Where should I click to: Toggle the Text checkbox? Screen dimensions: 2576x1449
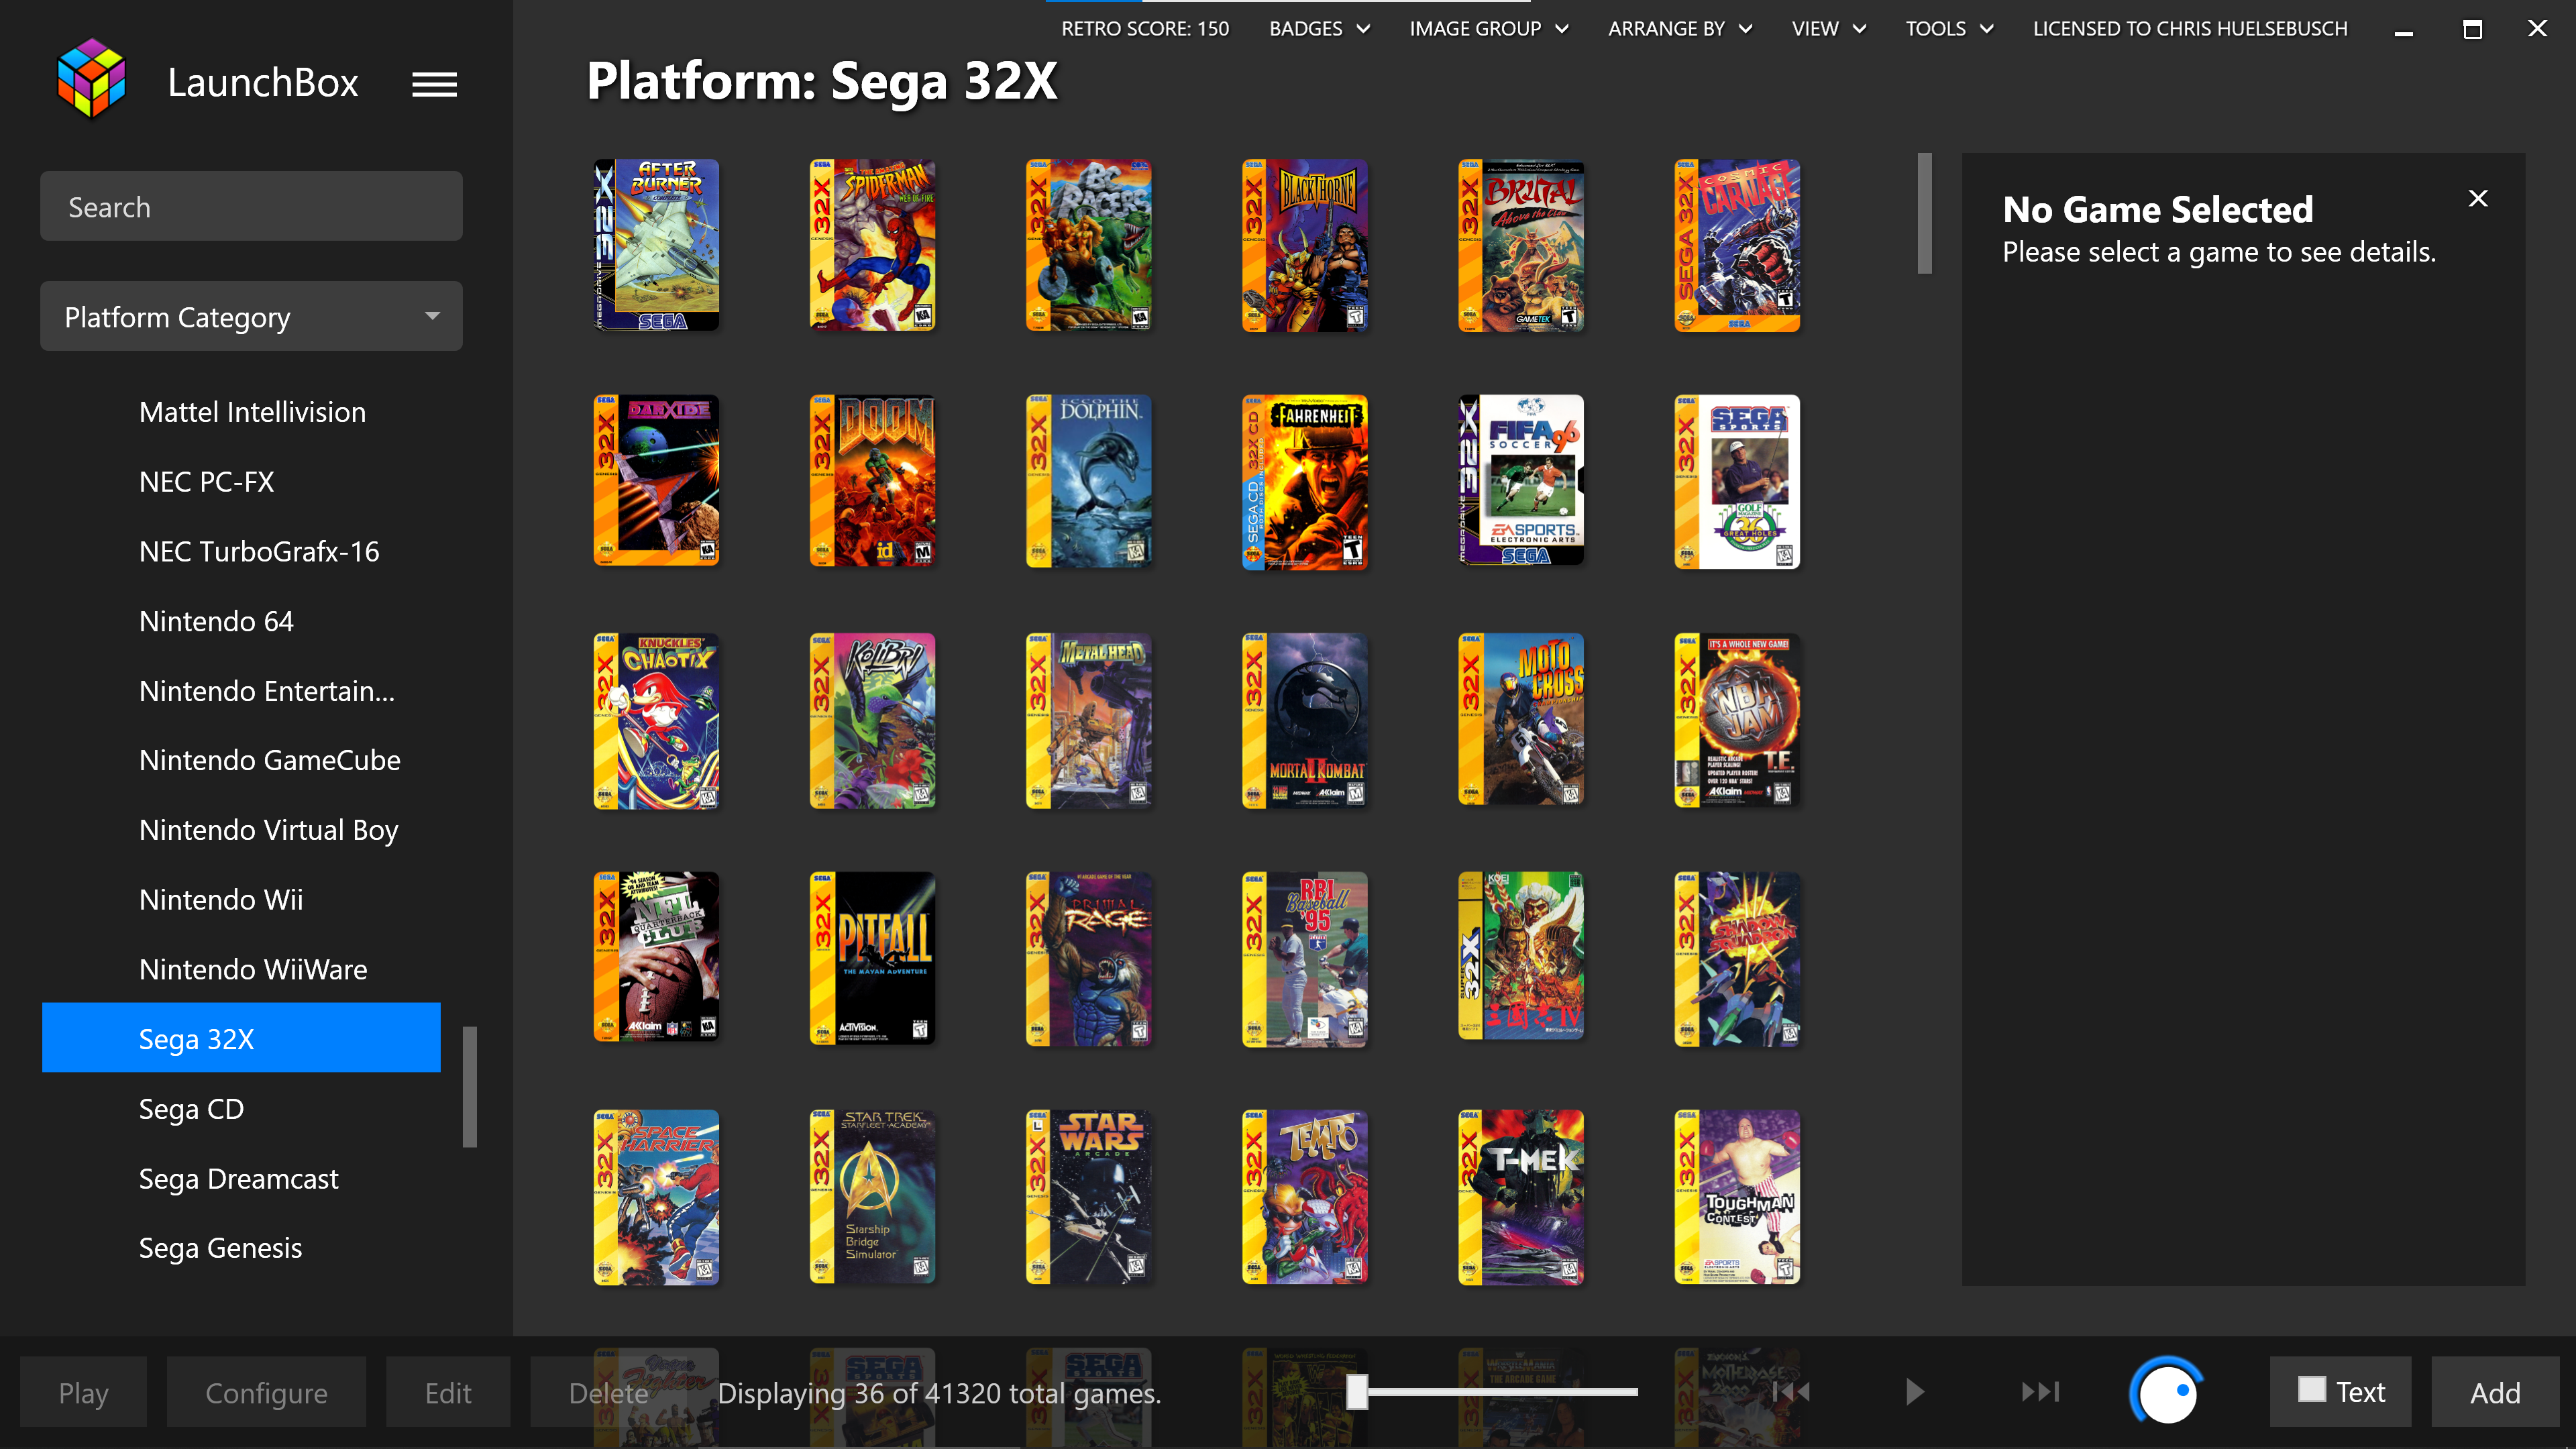(x=2311, y=1390)
